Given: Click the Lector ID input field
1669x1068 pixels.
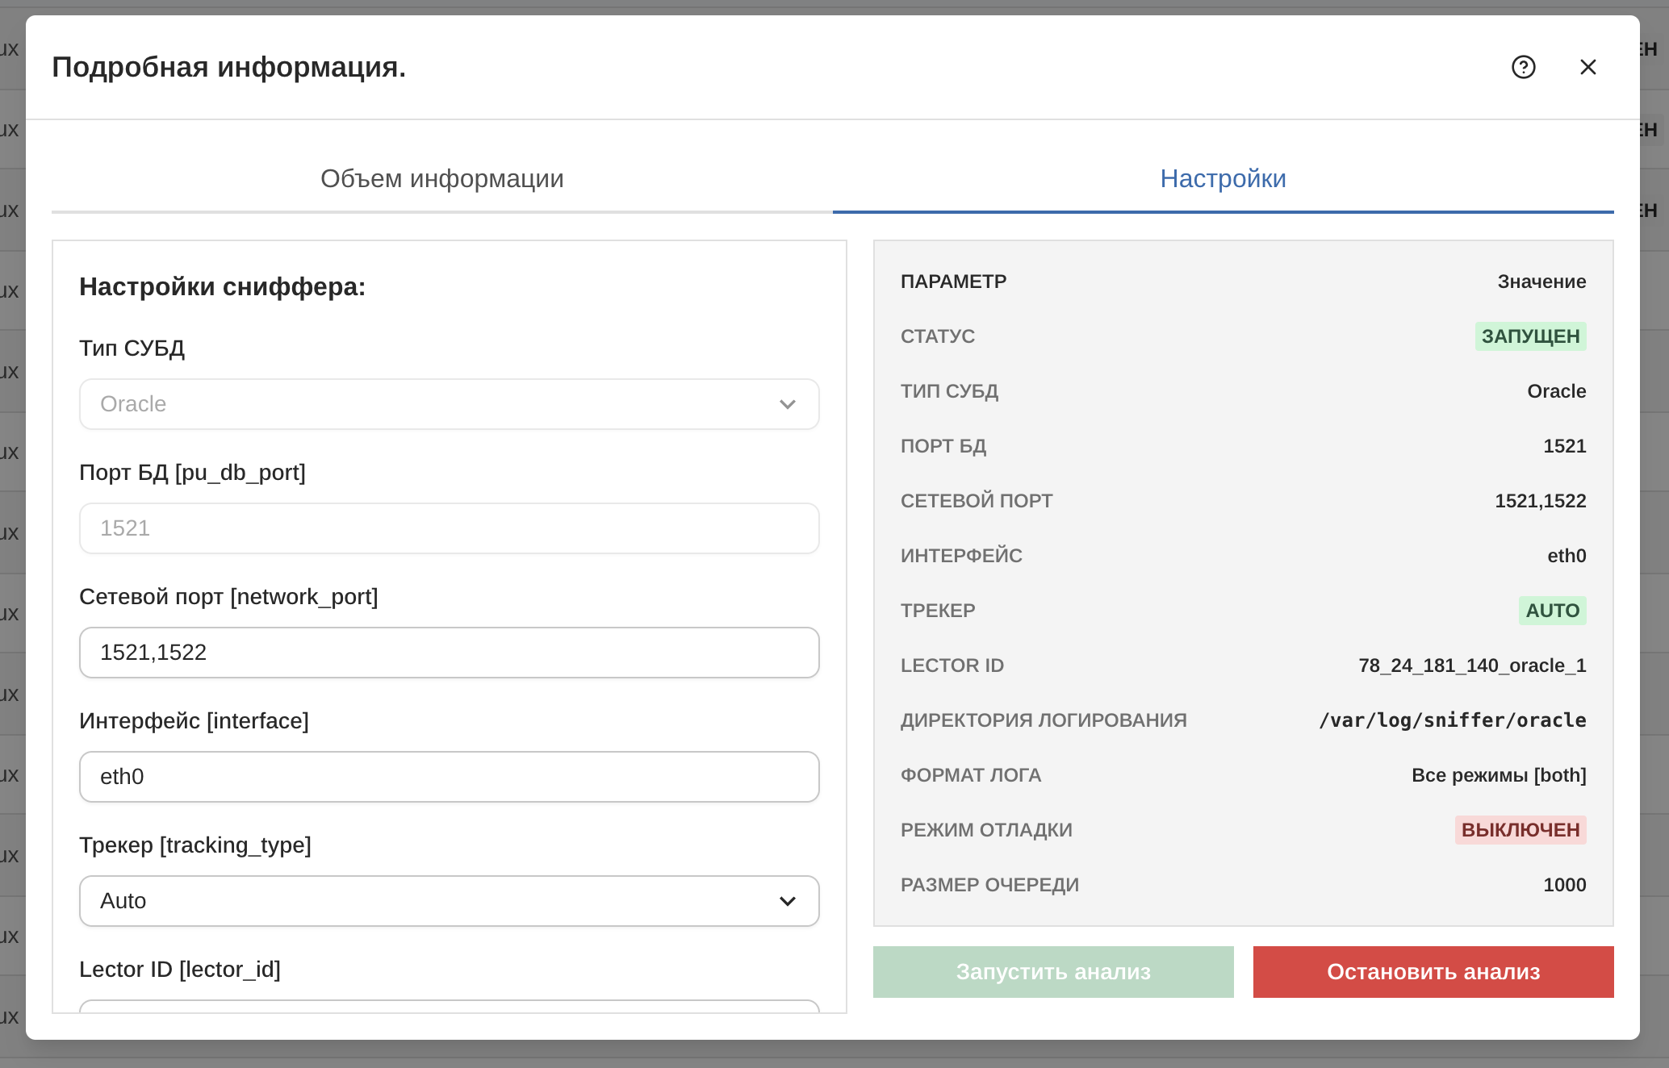Looking at the screenshot, I should 449,1006.
